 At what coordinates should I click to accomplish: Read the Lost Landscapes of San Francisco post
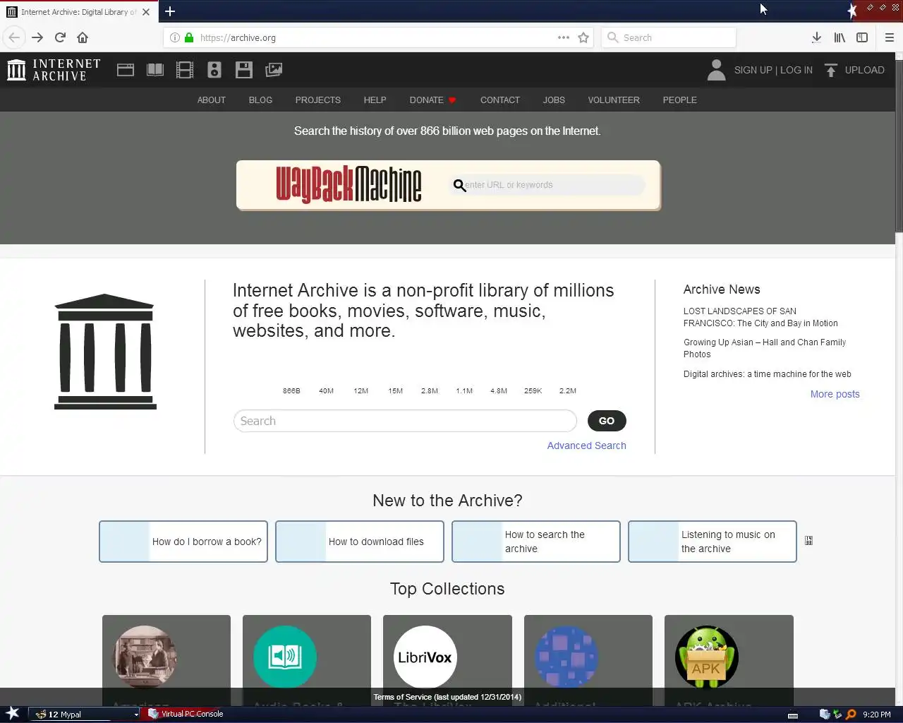(x=760, y=317)
